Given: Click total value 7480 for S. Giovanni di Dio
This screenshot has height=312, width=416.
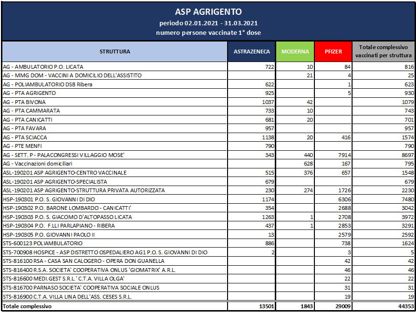Looking at the screenshot, I should (408, 199).
